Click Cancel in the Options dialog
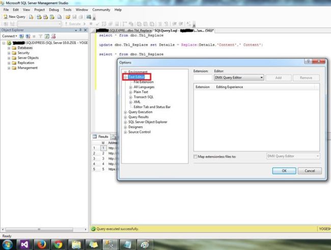The height and width of the screenshot is (250, 331). click(310, 171)
